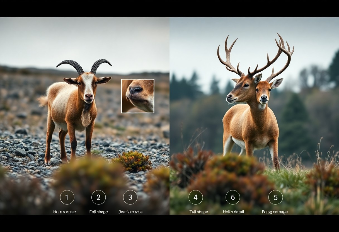Select the circle numbered 2
This screenshot has width=339, height=232.
click(x=98, y=197)
